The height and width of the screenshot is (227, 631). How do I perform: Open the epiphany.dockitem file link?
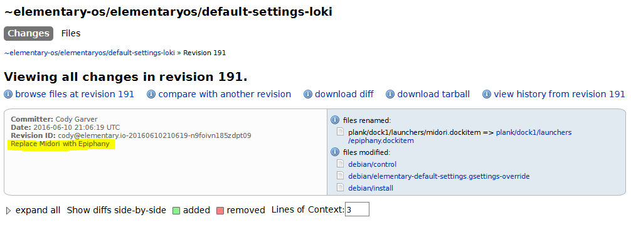coord(460,137)
